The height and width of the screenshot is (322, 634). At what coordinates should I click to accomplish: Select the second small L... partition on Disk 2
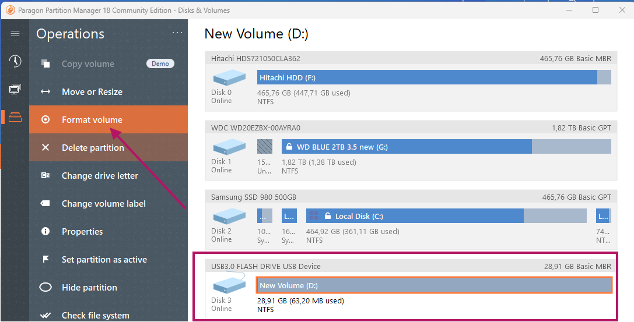coord(289,216)
